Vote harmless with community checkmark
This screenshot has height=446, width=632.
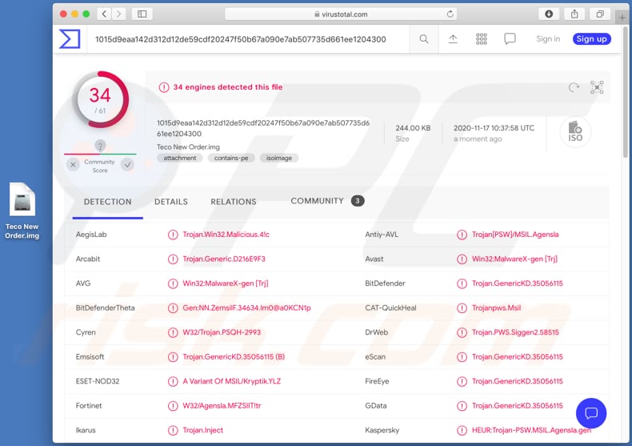coord(127,164)
